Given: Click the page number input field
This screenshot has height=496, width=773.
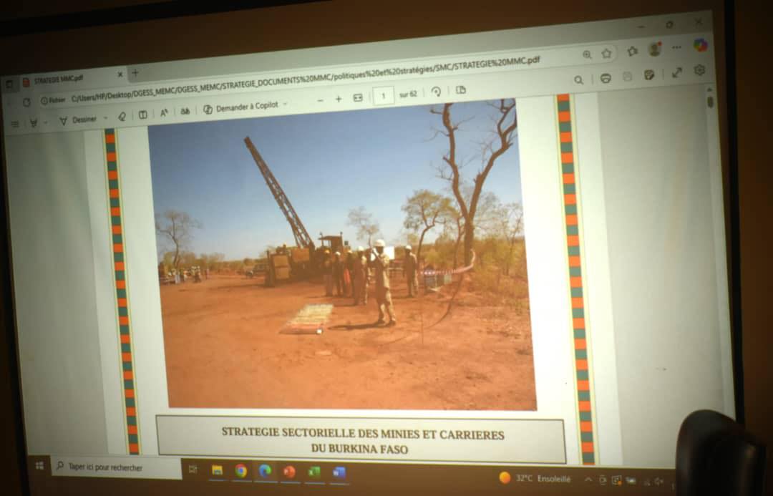Looking at the screenshot, I should 384,95.
